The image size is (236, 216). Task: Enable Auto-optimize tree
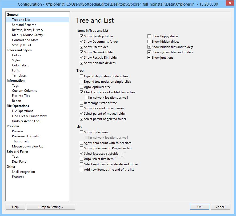[x=81, y=87]
